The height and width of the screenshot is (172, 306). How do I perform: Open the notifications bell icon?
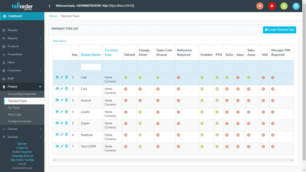(x=272, y=6)
